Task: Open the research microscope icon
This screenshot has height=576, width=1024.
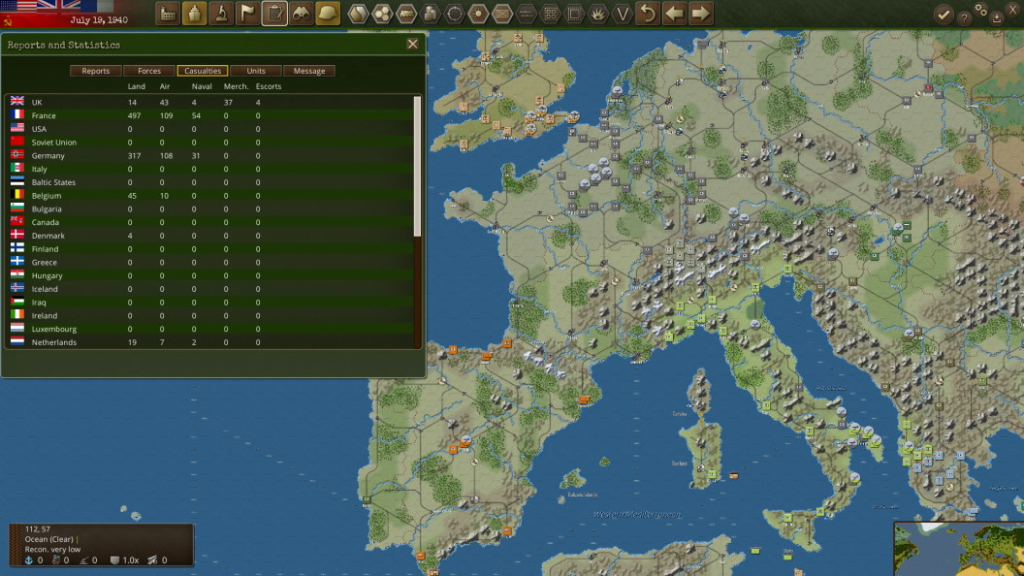Action: (221, 14)
